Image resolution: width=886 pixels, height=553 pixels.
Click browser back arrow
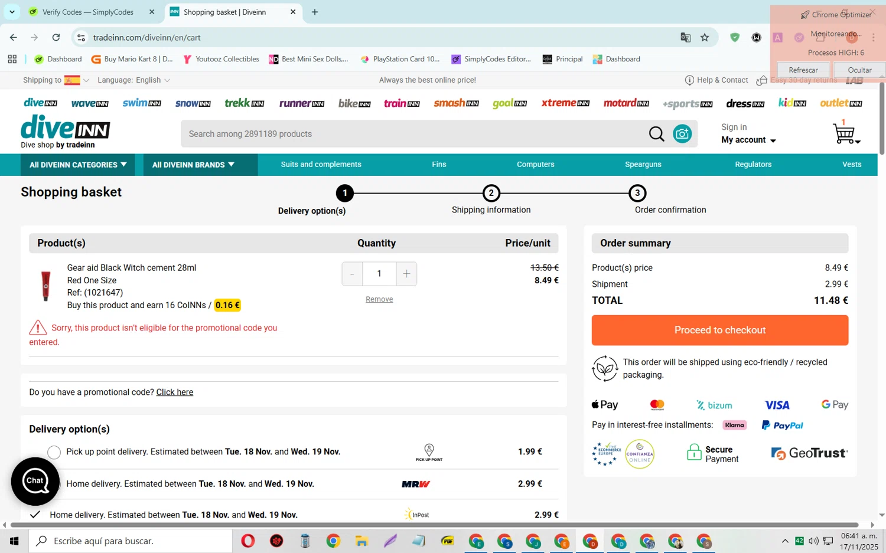pos(13,37)
